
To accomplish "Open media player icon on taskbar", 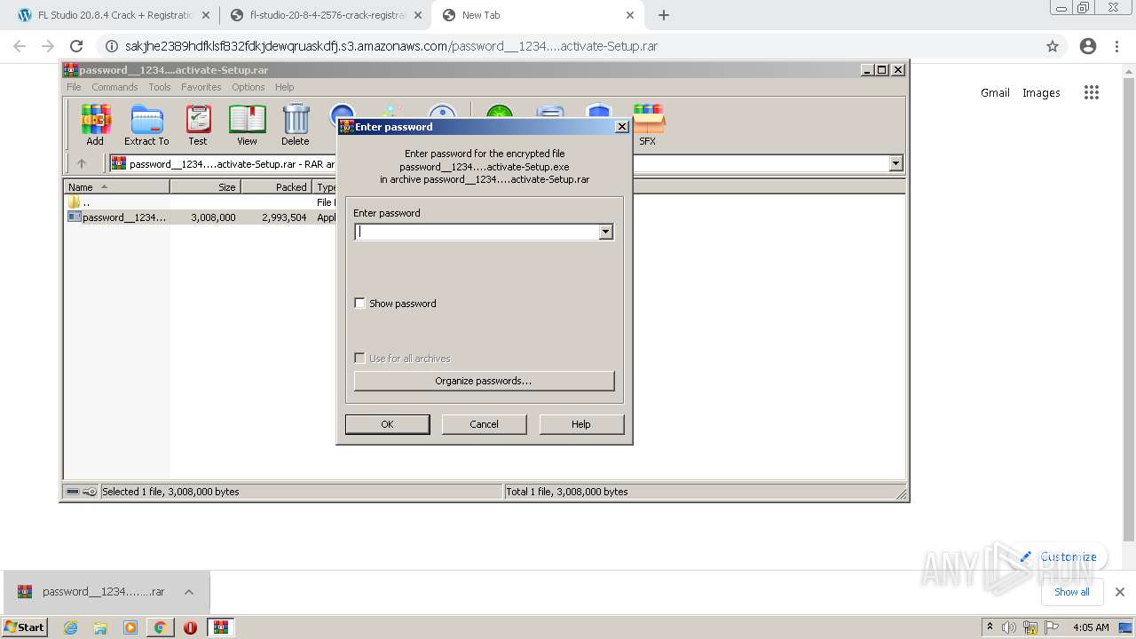I will pyautogui.click(x=130, y=627).
